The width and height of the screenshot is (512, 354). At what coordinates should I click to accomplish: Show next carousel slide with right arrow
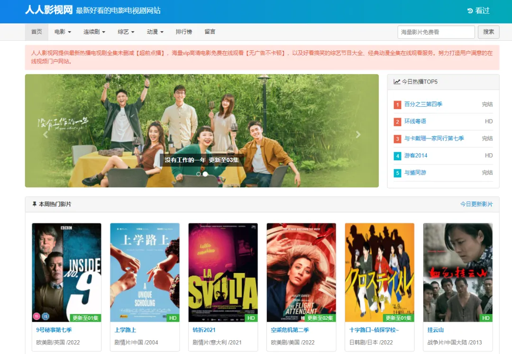358,134
